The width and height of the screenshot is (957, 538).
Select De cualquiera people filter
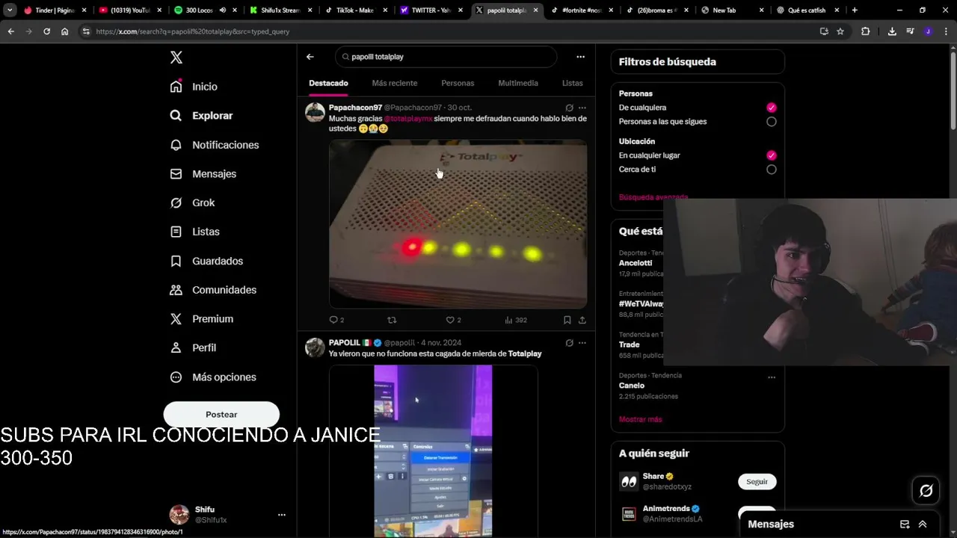[x=772, y=108]
